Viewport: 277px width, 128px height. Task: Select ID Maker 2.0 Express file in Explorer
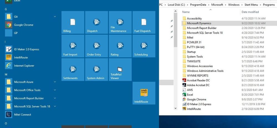pyautogui.click(x=196, y=104)
